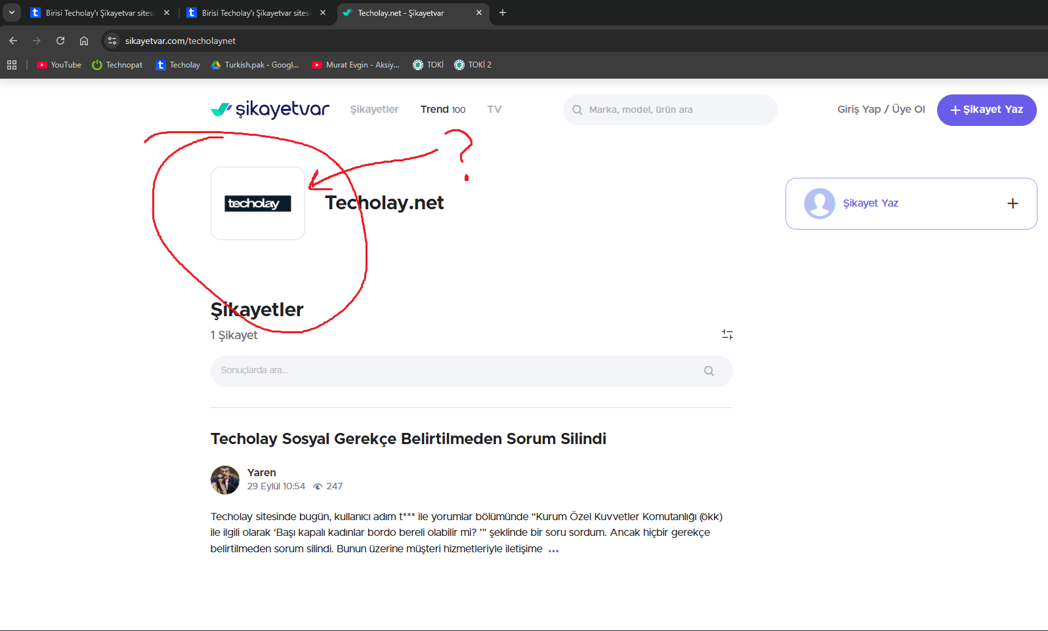Click the 29 Eylül 10:54 timestamp
Viewport: 1048px width, 631px height.
click(x=276, y=486)
